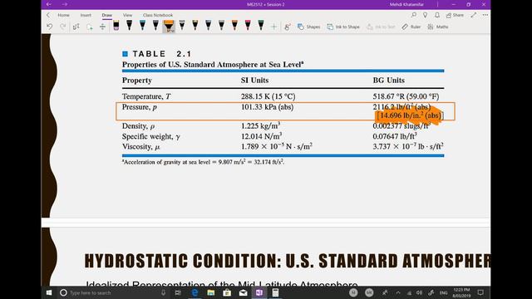Image resolution: width=532 pixels, height=299 pixels.
Task: Toggle Draw with Mouse or Touch
Action: (x=287, y=27)
